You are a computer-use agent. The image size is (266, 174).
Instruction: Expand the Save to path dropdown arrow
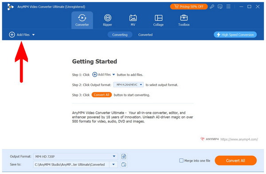[x=113, y=165]
